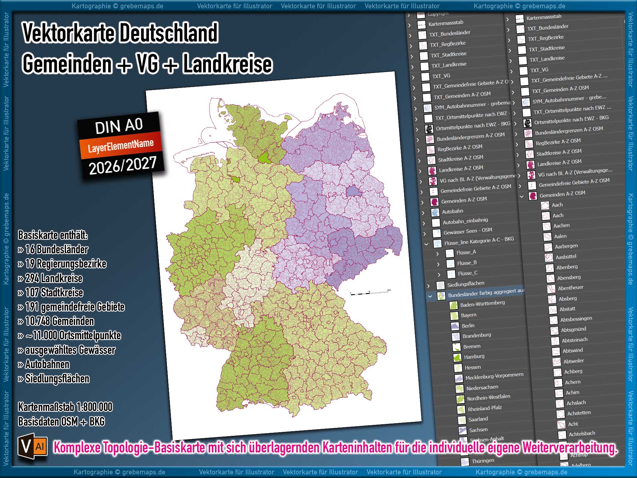Expand the Siedlungsflächen layer
637x478 pixels.
pos(428,286)
